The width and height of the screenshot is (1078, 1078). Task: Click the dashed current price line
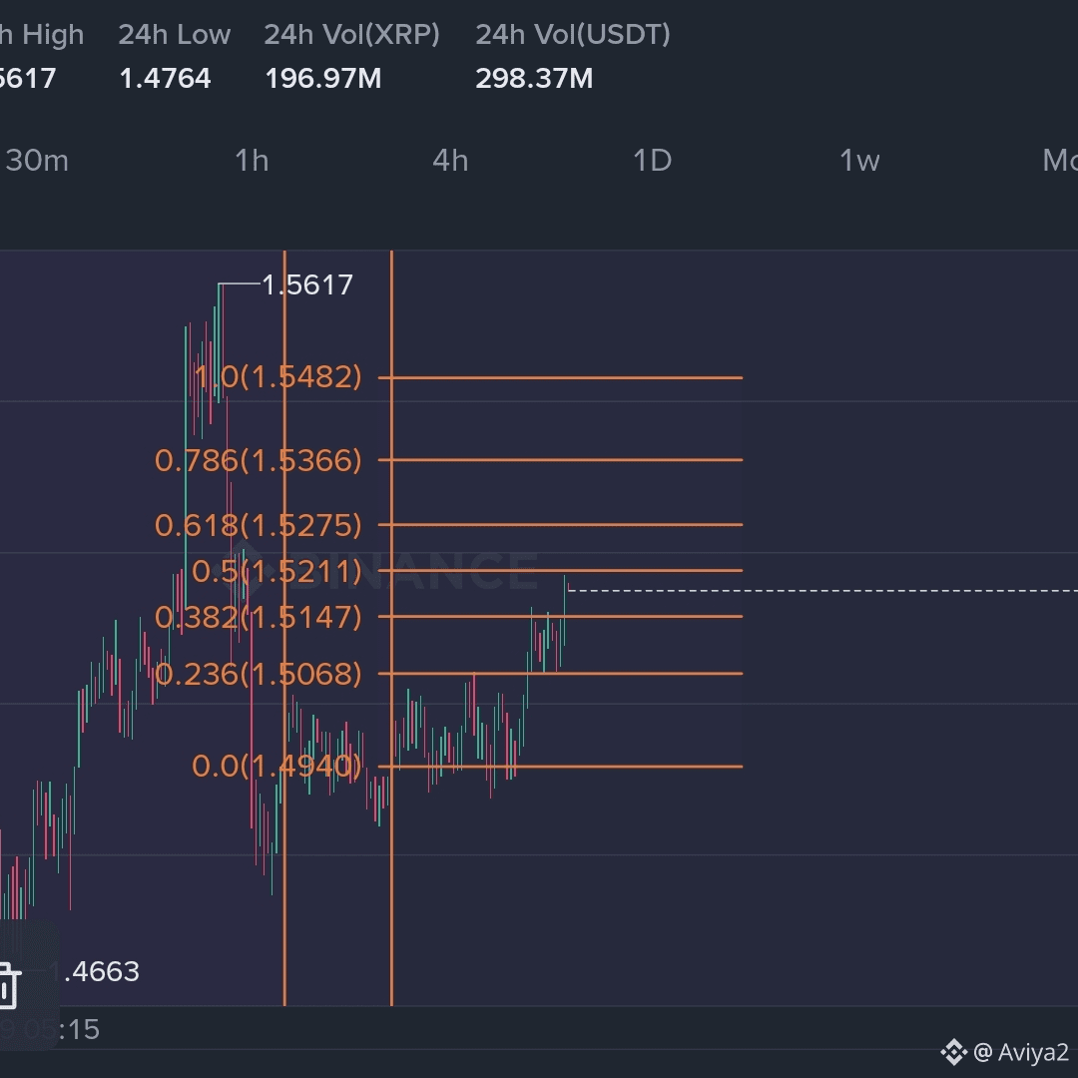coord(822,591)
